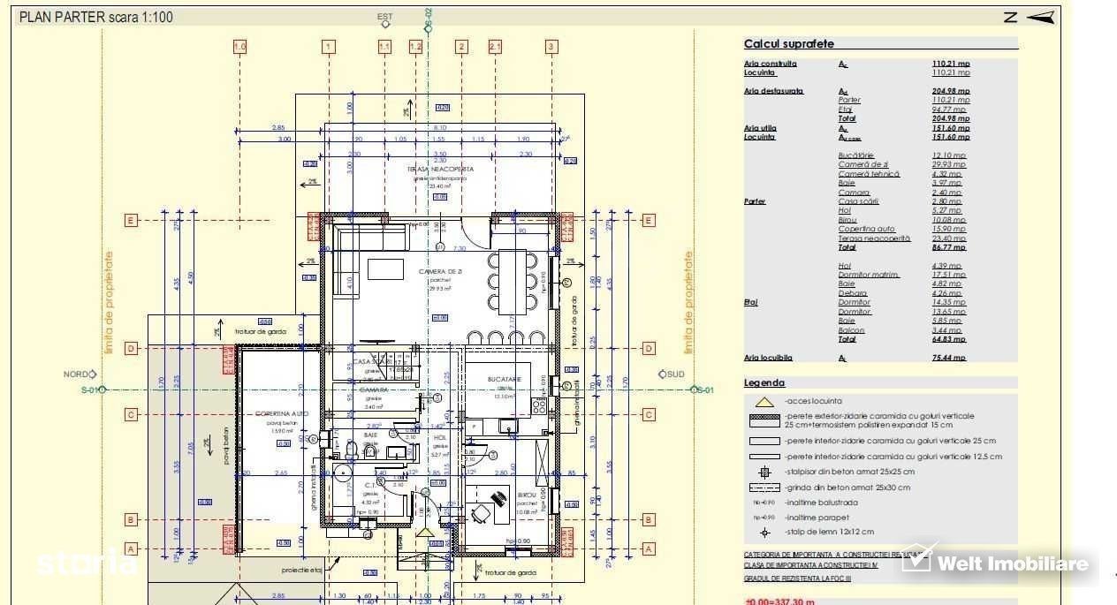Select grid axis marker A on right side
Viewport: 1117px width, 605px height.
tap(650, 548)
